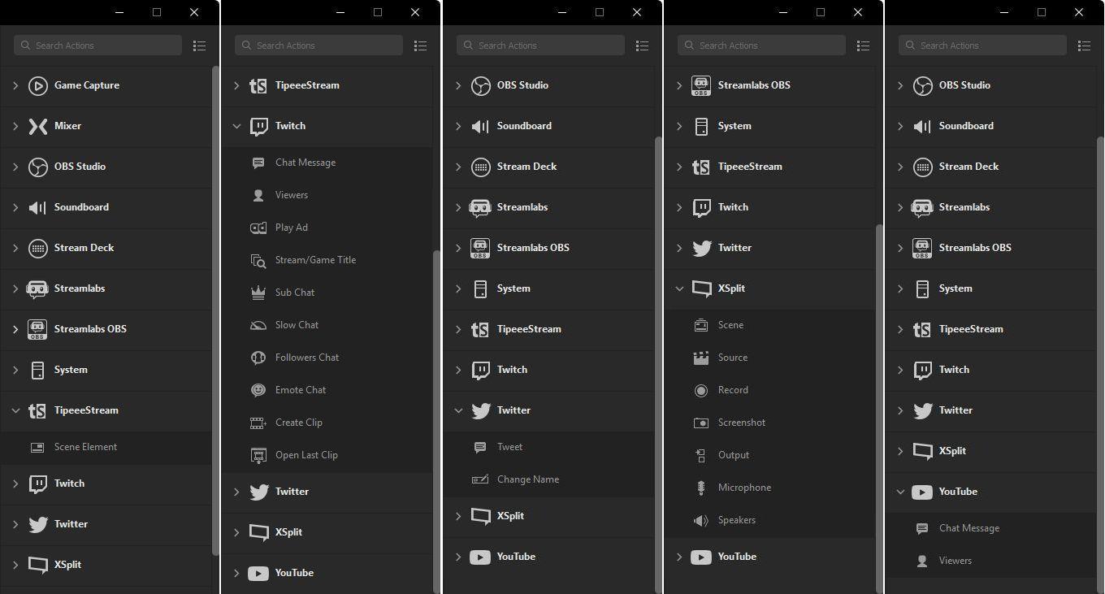Click the Screenshot camera icon
The width and height of the screenshot is (1105, 594).
[x=701, y=423]
